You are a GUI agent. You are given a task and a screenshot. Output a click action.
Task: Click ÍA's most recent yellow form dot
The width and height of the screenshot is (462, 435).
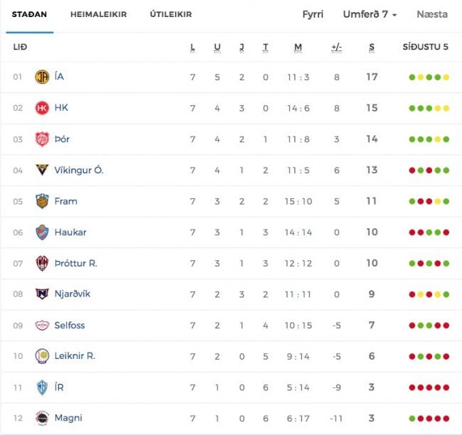coord(446,77)
